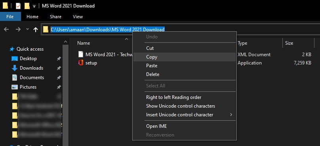Click the pin icon next to Documents
The height and width of the screenshot is (146, 320).
pos(59,78)
